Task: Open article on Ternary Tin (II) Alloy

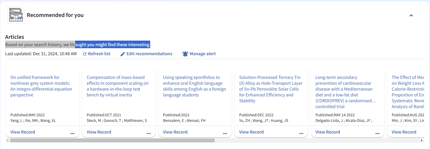Action: click(271, 89)
